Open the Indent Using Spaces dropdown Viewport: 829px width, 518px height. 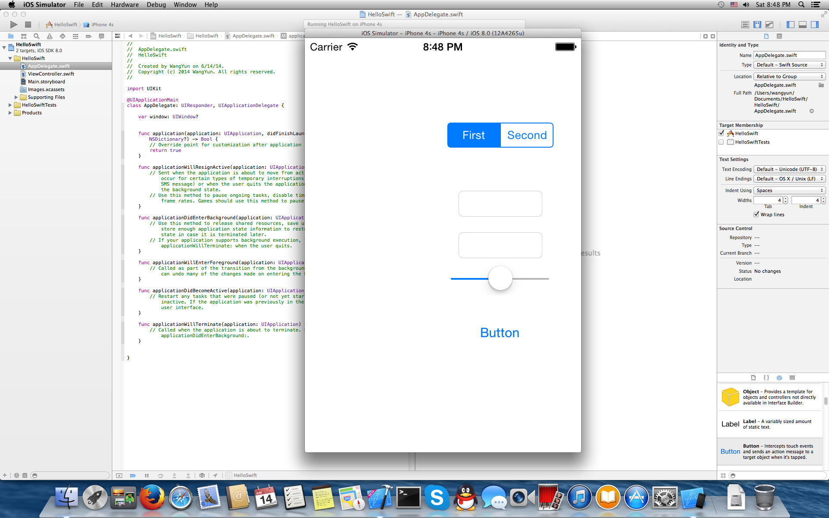coord(790,190)
